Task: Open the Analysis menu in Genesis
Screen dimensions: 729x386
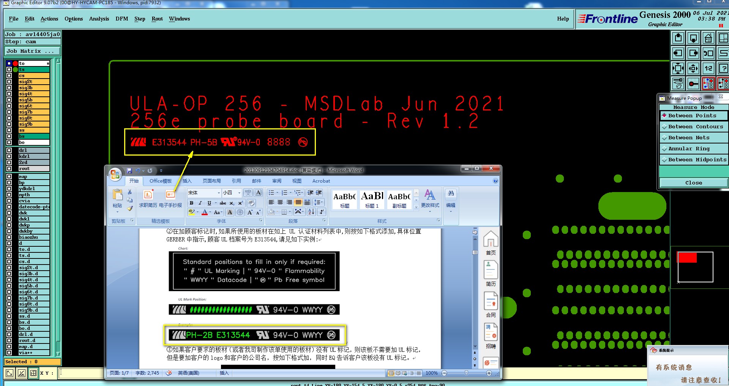Action: [x=99, y=19]
